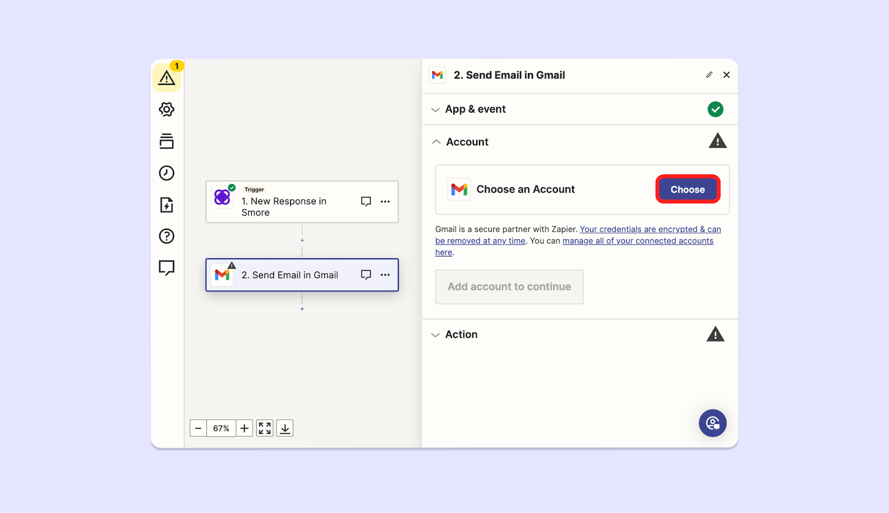Image resolution: width=889 pixels, height=513 pixels.
Task: Add a step between trigger and Gmail action
Action: click(302, 240)
